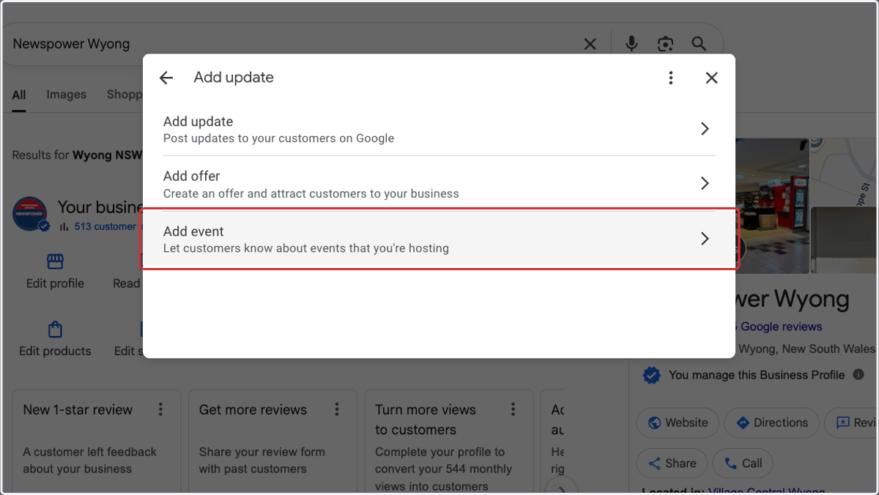
Task: Open the 513 customer interactions link
Action: tap(105, 226)
